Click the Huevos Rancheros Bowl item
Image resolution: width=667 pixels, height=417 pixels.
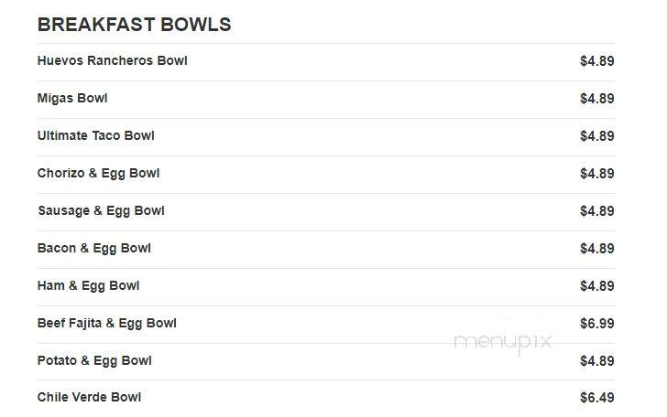tap(113, 60)
